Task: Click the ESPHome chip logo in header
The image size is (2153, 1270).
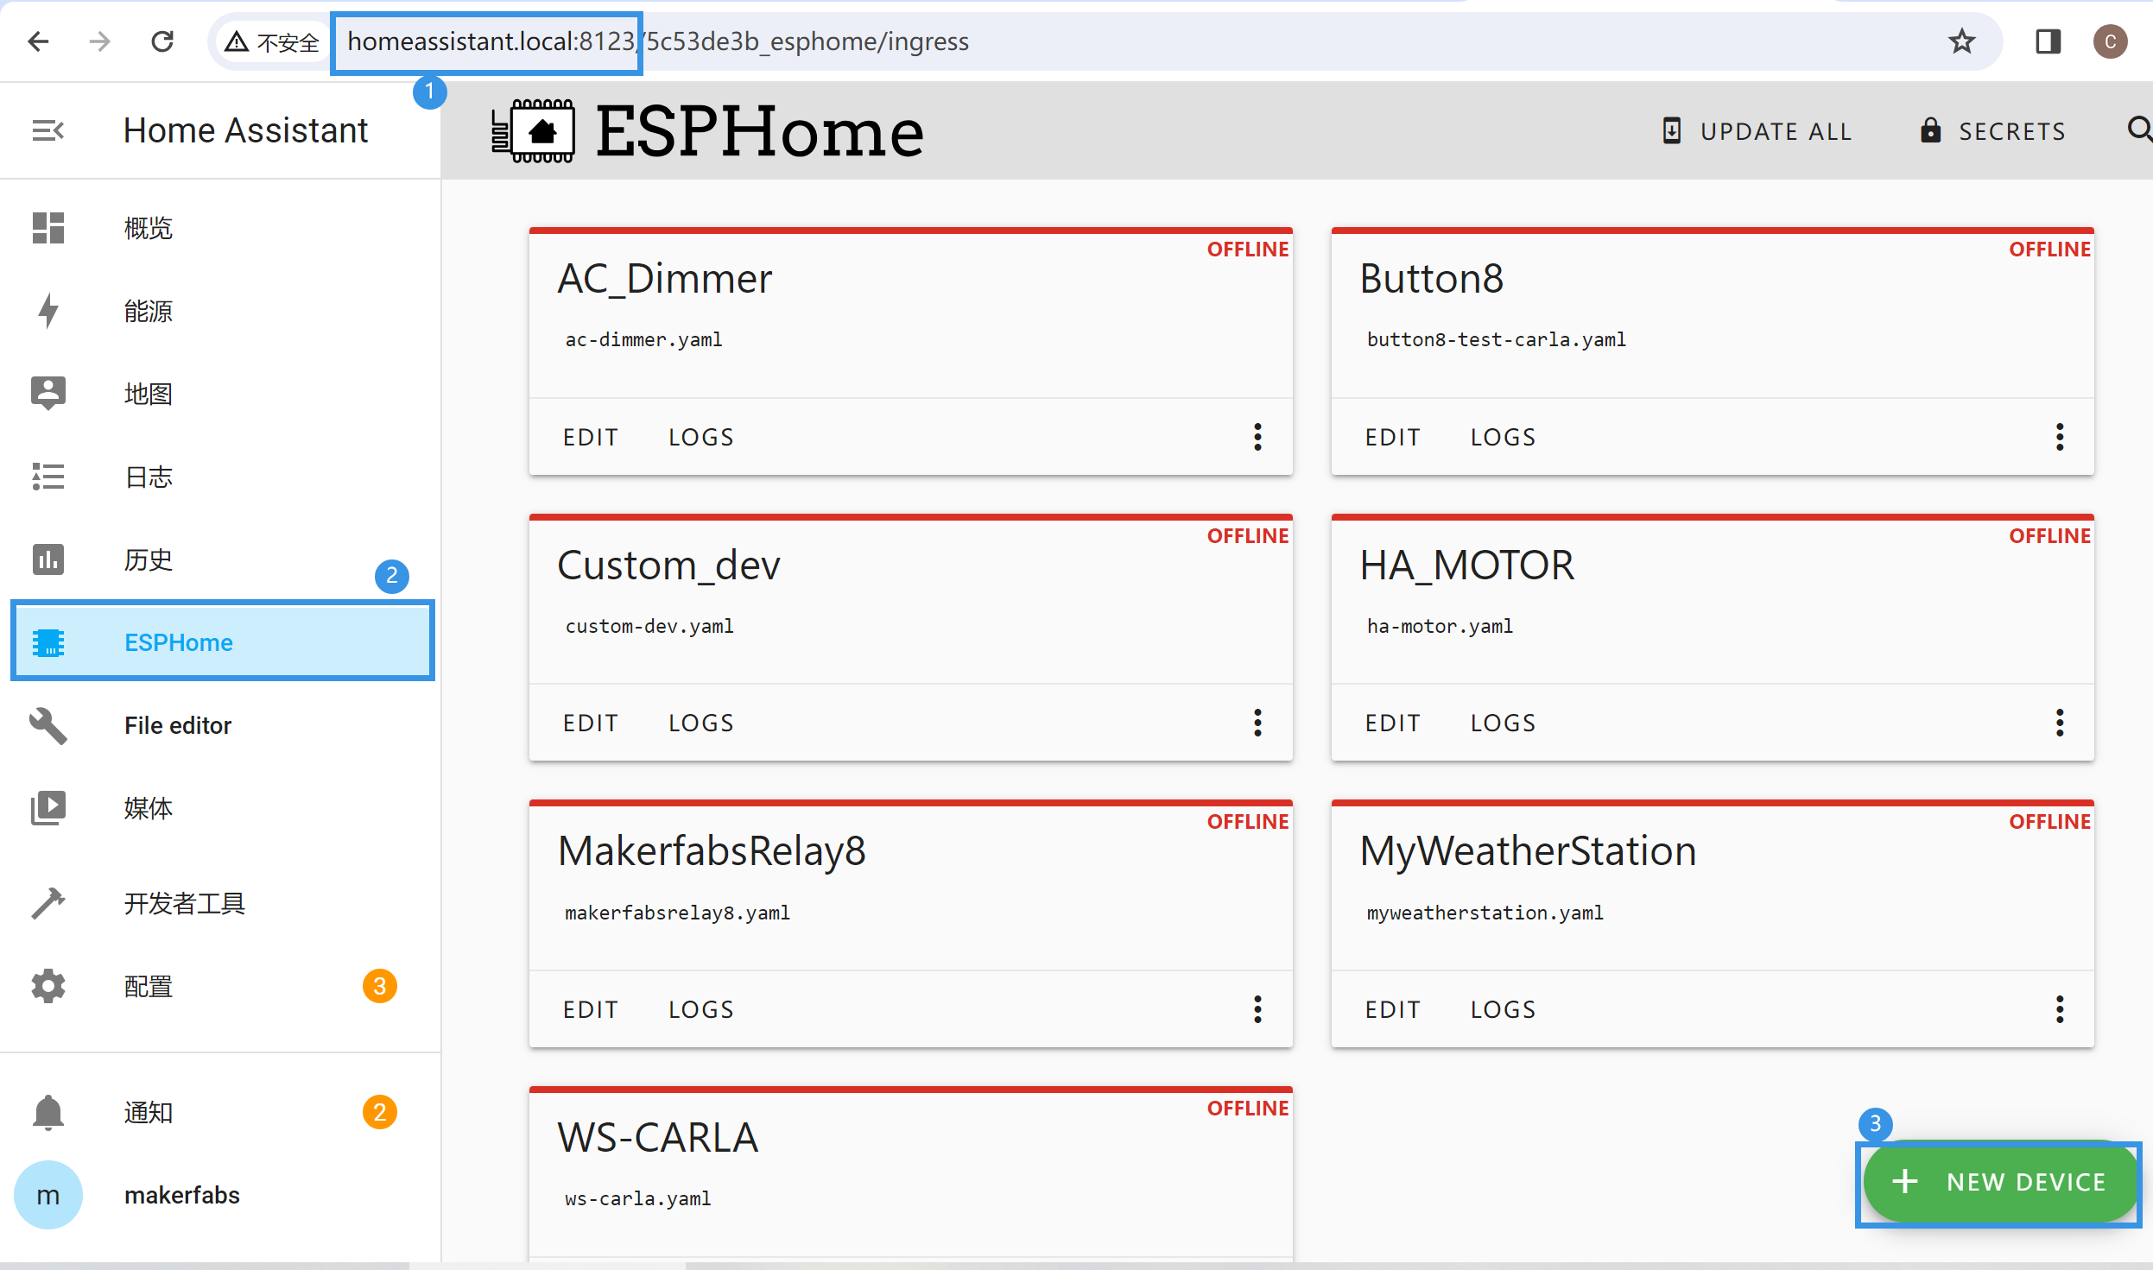Action: coord(533,131)
